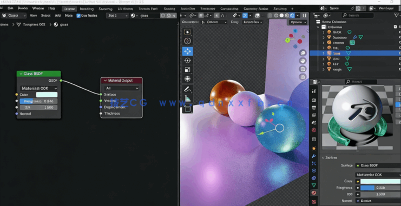Select the Scale tool
This screenshot has height=206, width=401.
tap(187, 70)
